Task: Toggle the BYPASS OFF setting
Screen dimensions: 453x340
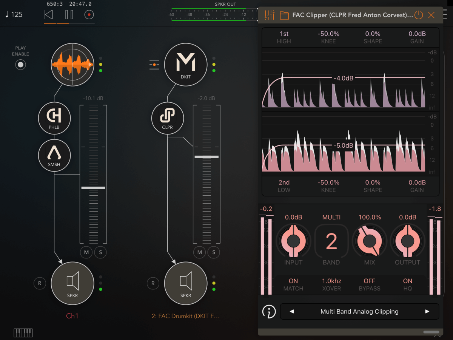Action: [370, 284]
